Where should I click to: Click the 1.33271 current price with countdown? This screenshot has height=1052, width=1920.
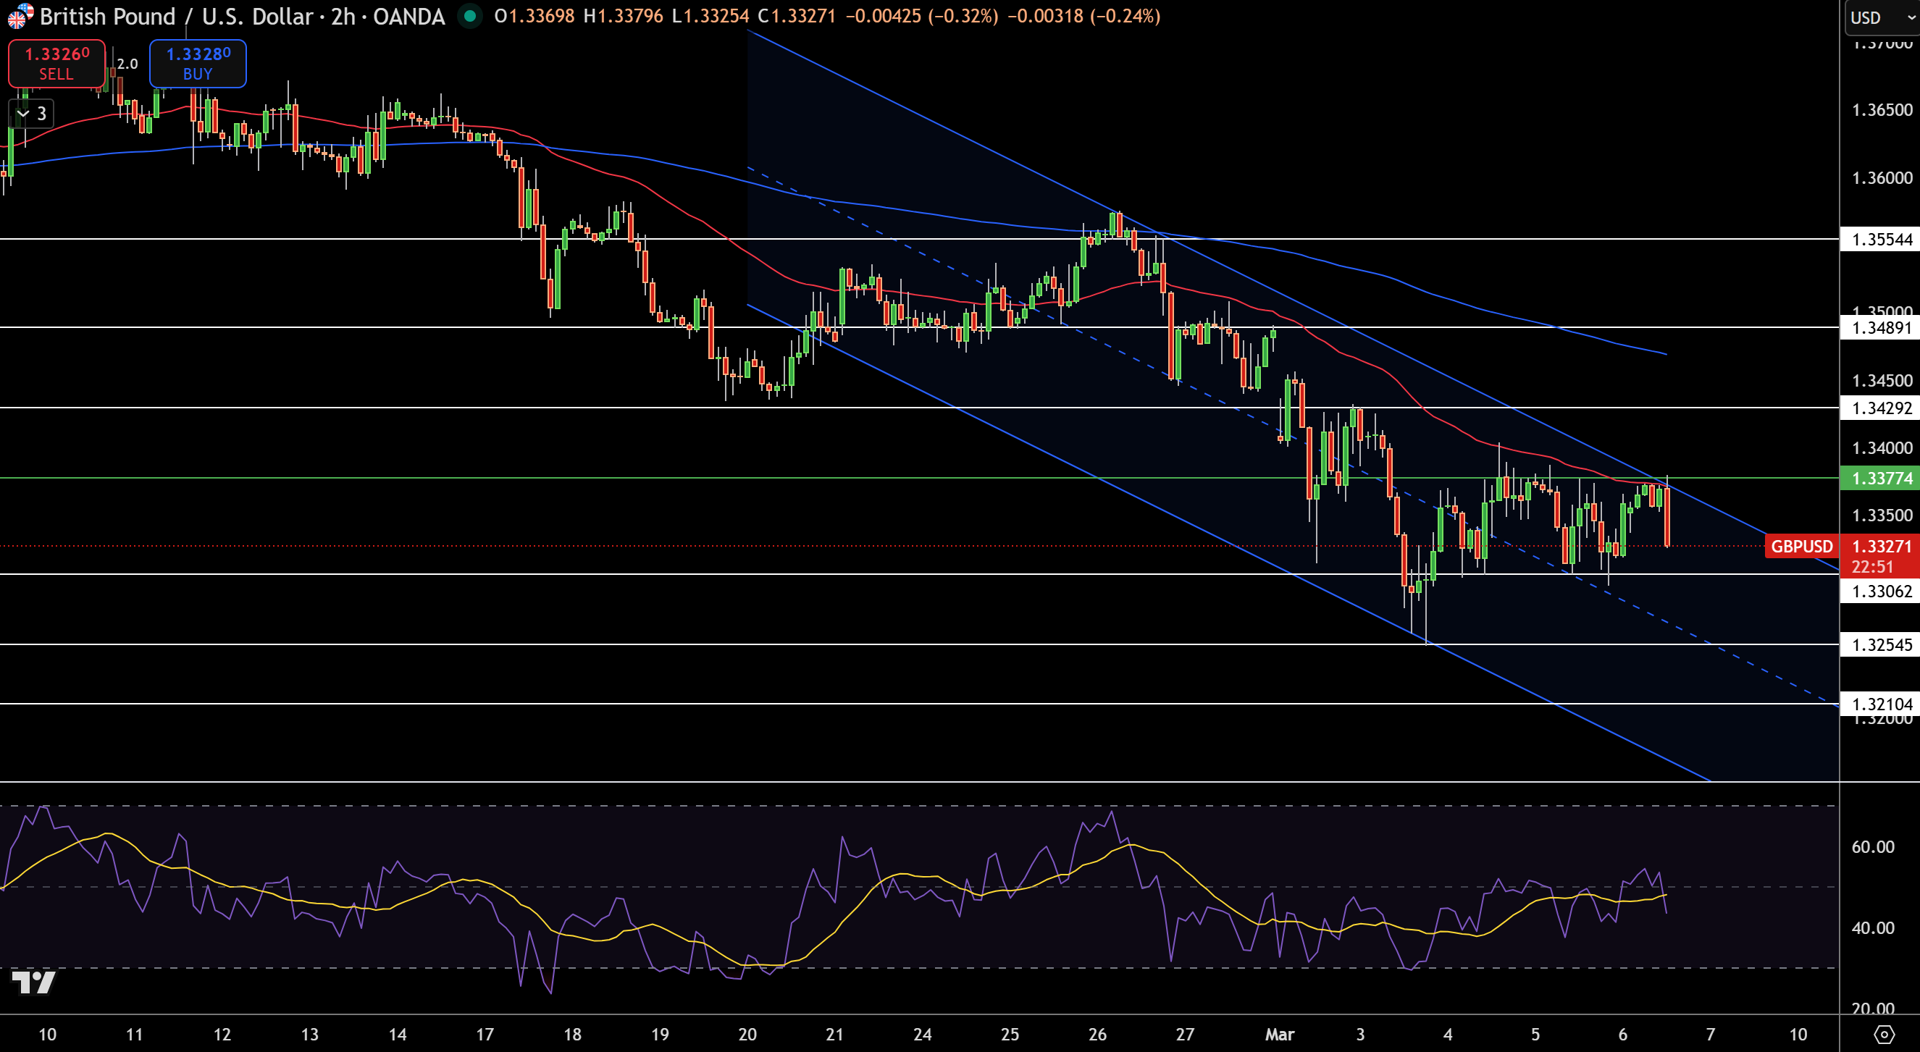(1880, 556)
